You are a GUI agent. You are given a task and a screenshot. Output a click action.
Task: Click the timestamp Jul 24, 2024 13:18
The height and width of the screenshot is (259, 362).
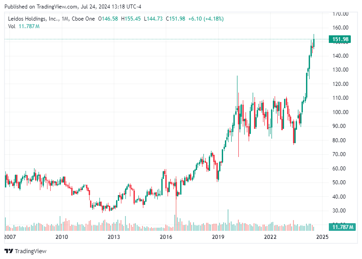point(103,7)
